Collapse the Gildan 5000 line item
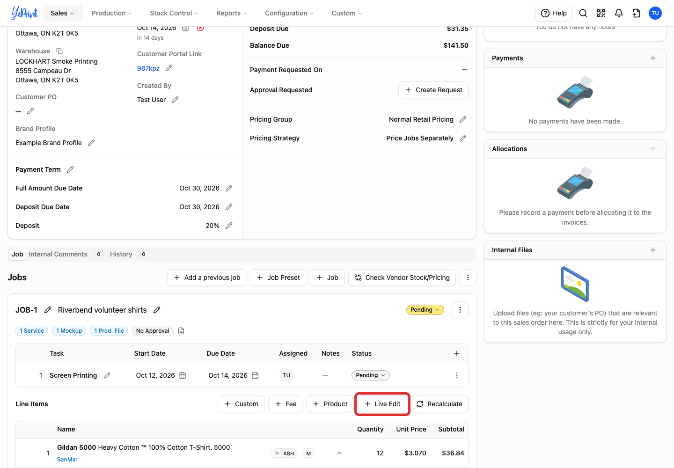The width and height of the screenshot is (674, 468). (339, 453)
